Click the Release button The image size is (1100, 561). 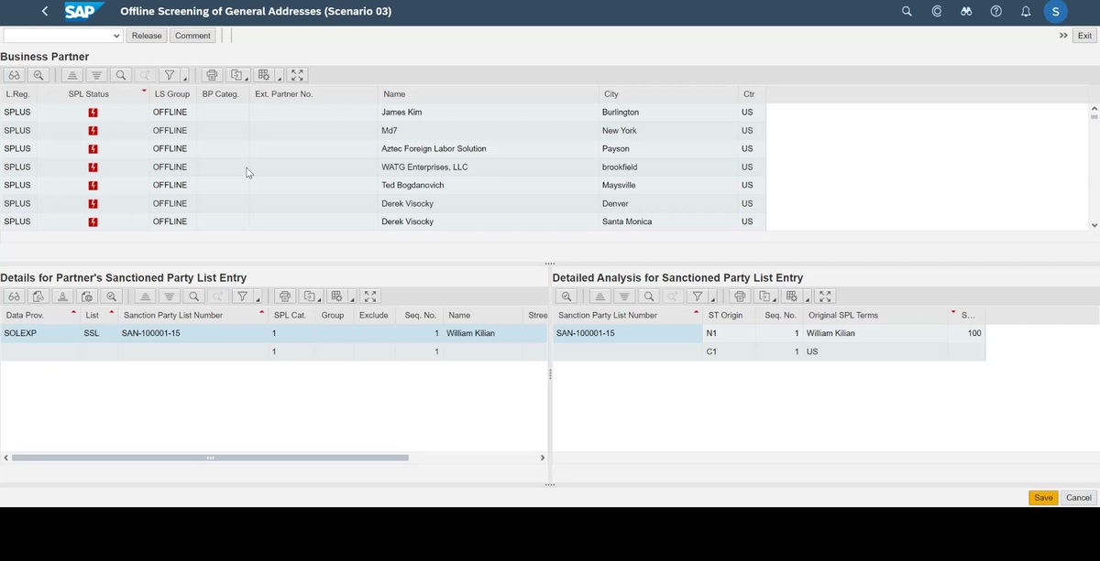(146, 36)
